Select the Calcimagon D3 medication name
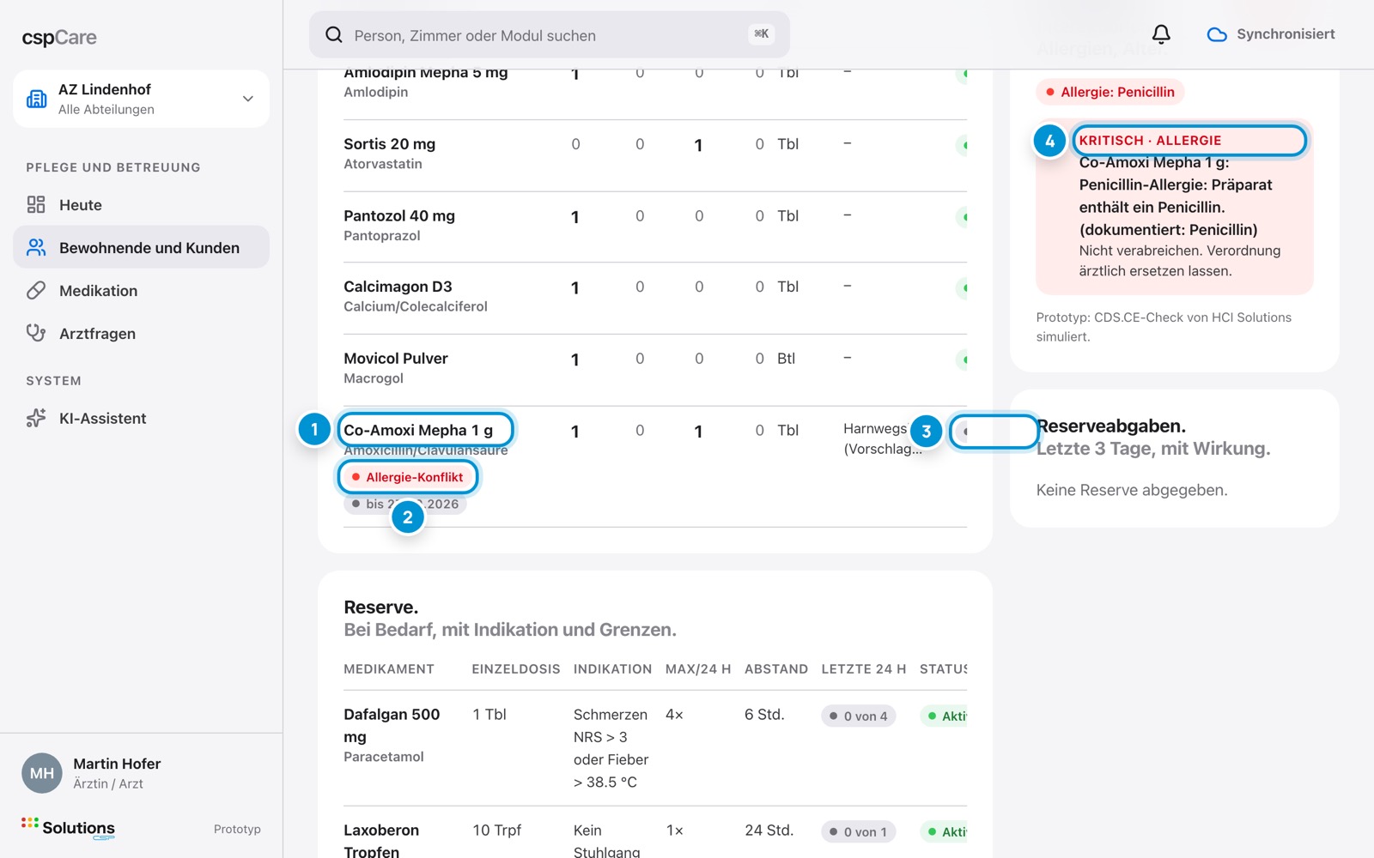Screen dimensions: 1374x858 (398, 287)
